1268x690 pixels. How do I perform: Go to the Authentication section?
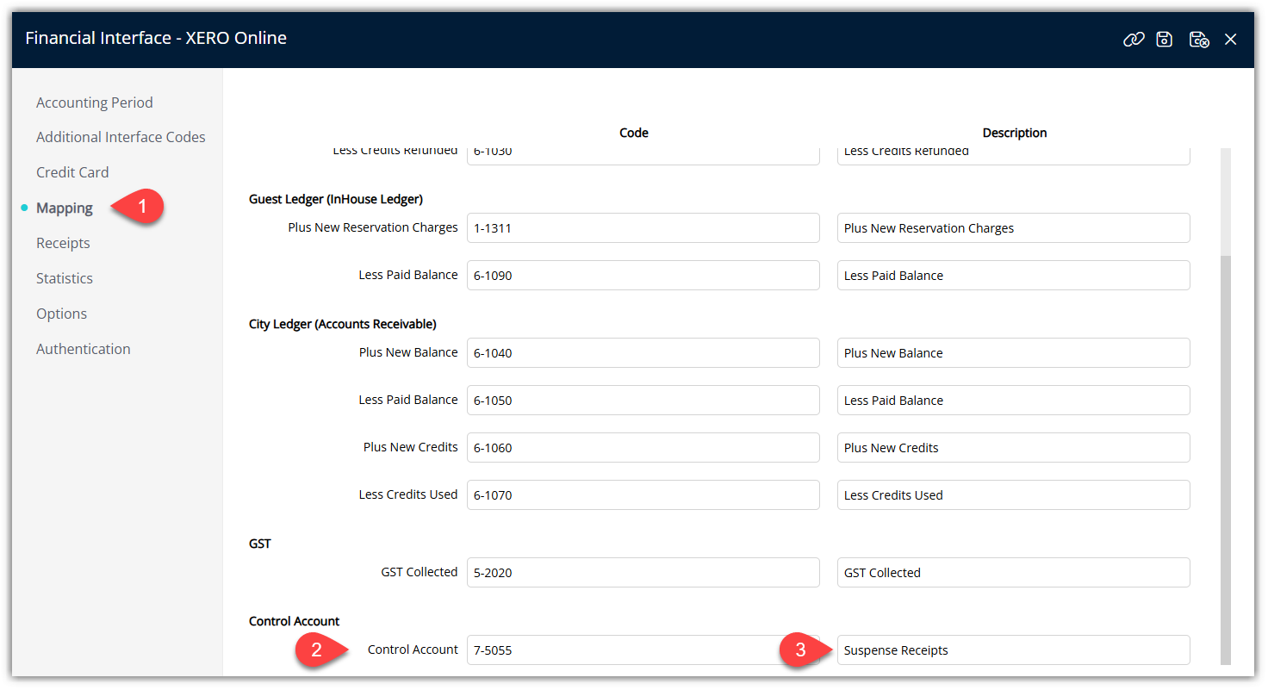coord(84,349)
